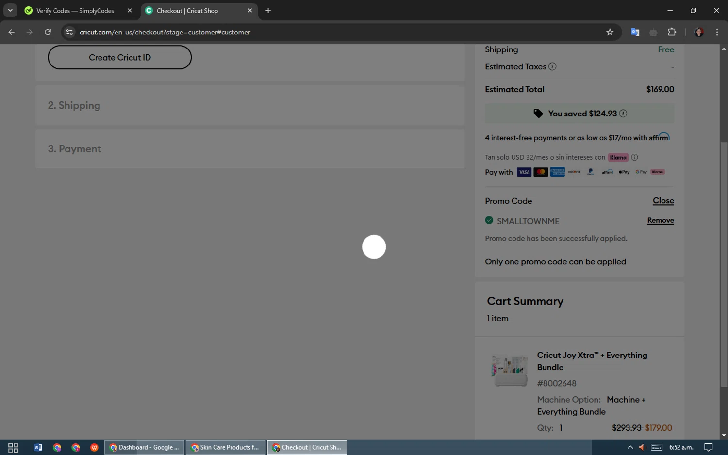Open the tab search dropdown

pos(10,11)
